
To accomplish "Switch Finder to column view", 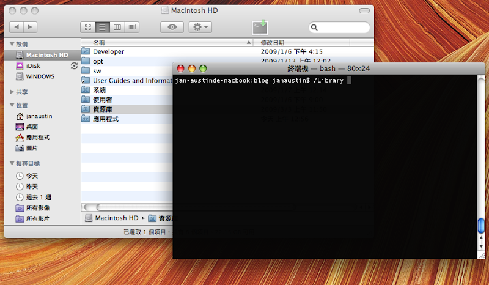I will [x=117, y=27].
